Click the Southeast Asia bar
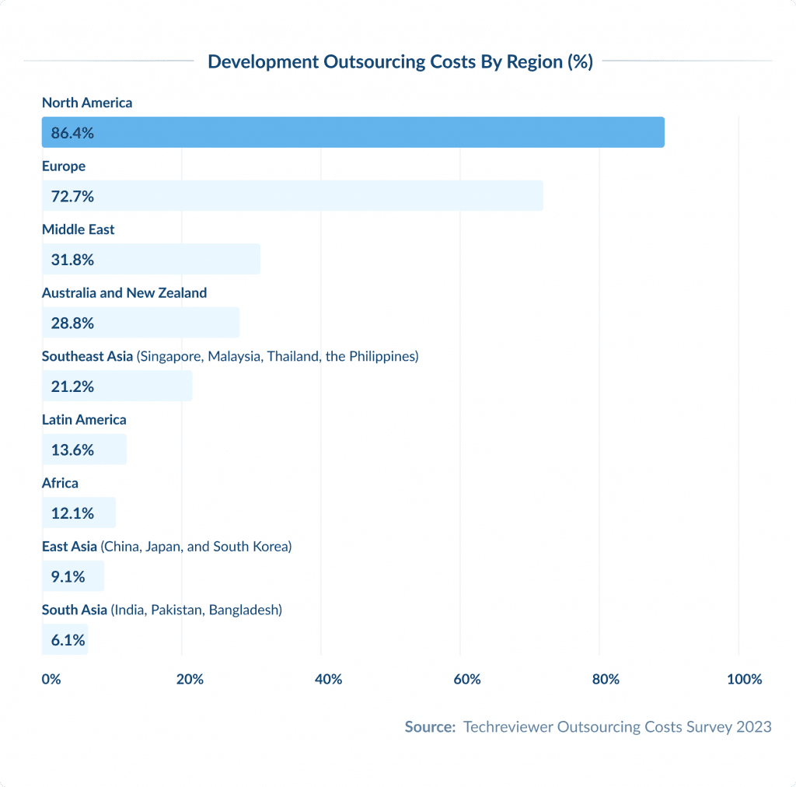This screenshot has width=796, height=787. coord(117,386)
